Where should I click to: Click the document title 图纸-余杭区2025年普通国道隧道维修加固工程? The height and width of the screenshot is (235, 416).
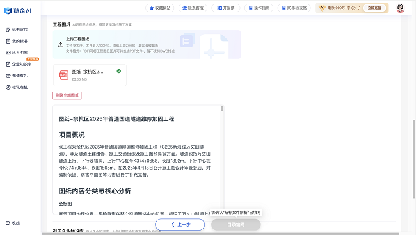pos(116,119)
